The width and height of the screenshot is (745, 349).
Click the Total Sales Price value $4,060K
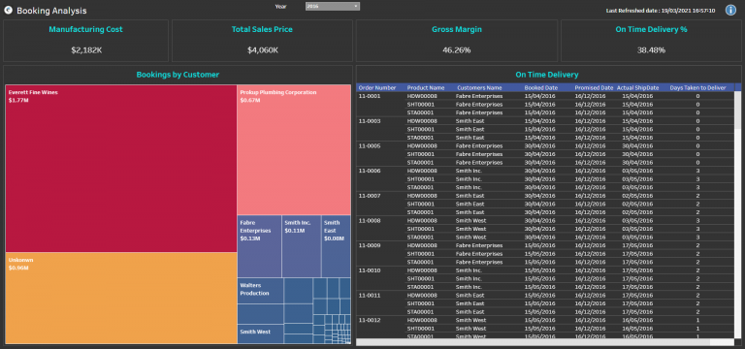pos(262,49)
